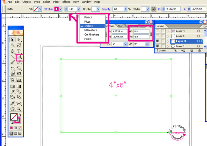
Task: Select the Scale tool
Action: [x=19, y=68]
